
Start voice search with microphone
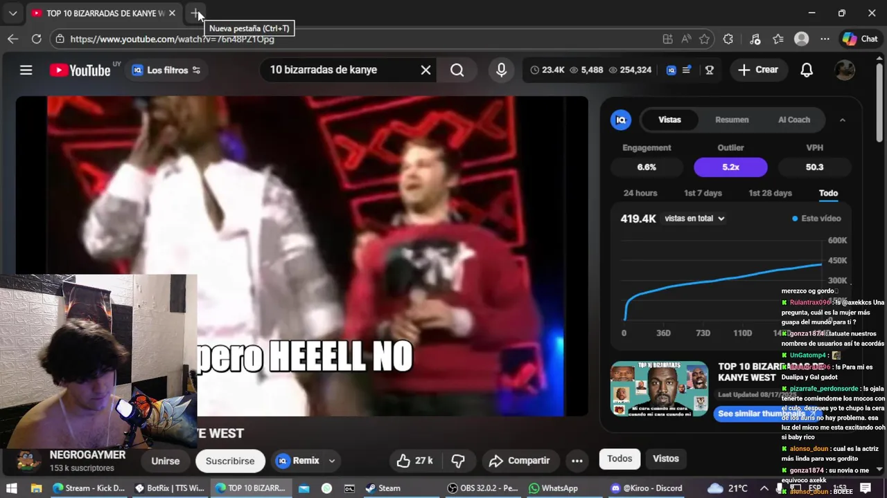[501, 70]
